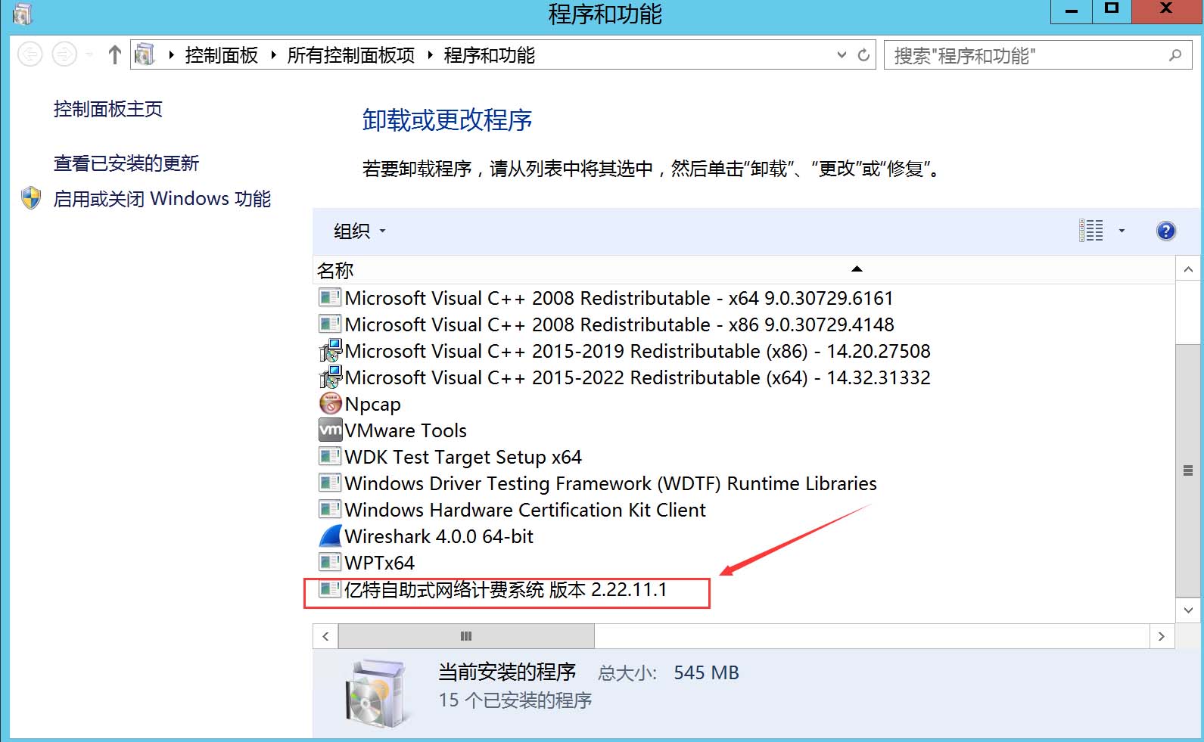Expand arrow before 所有控制面板项 breadcrumb
This screenshot has height=742, width=1204.
pos(274,54)
